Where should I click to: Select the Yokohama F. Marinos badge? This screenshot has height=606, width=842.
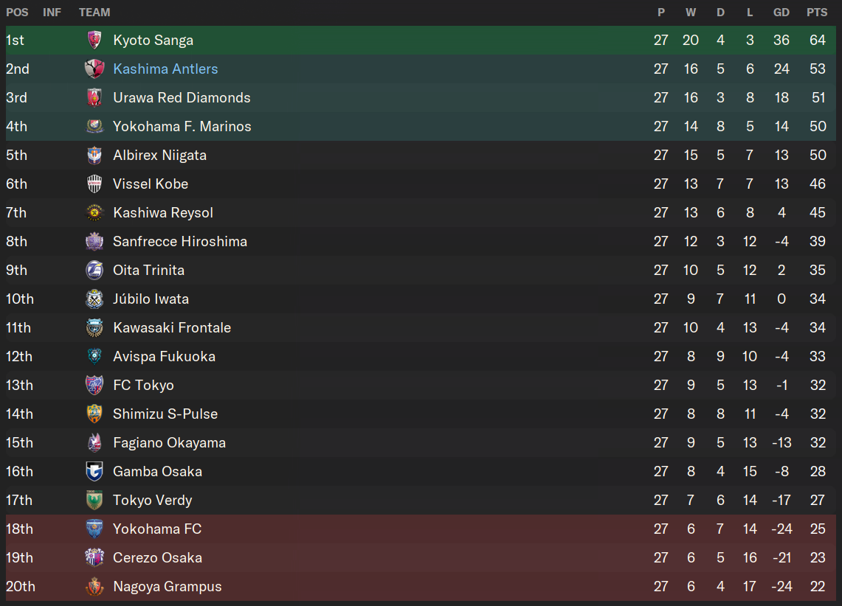94,127
